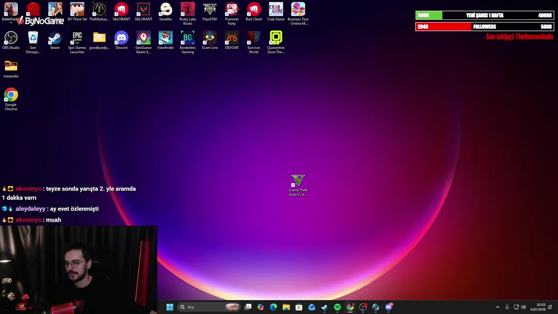Viewport: 558px width, 314px height.
Task: Open the goodbyedp folder
Action: (x=99, y=40)
